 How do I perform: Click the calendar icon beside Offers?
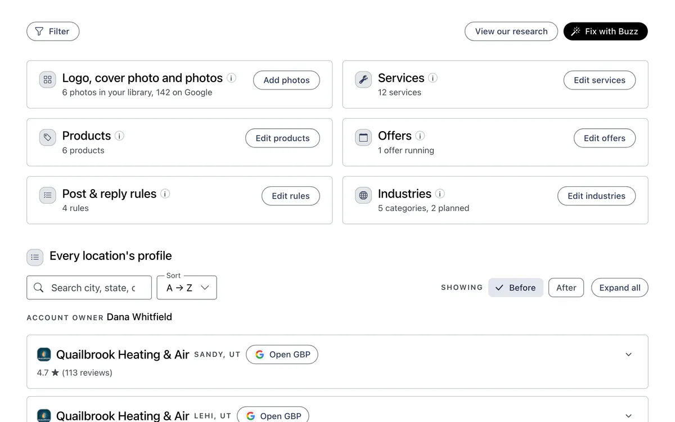(x=363, y=138)
